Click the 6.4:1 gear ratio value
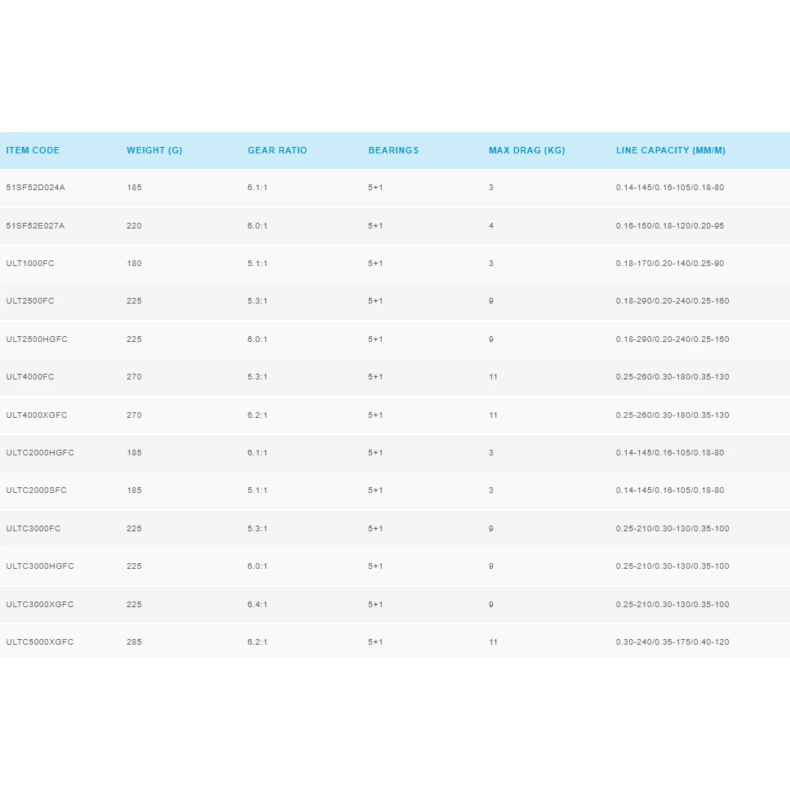The image size is (790, 790). click(257, 605)
